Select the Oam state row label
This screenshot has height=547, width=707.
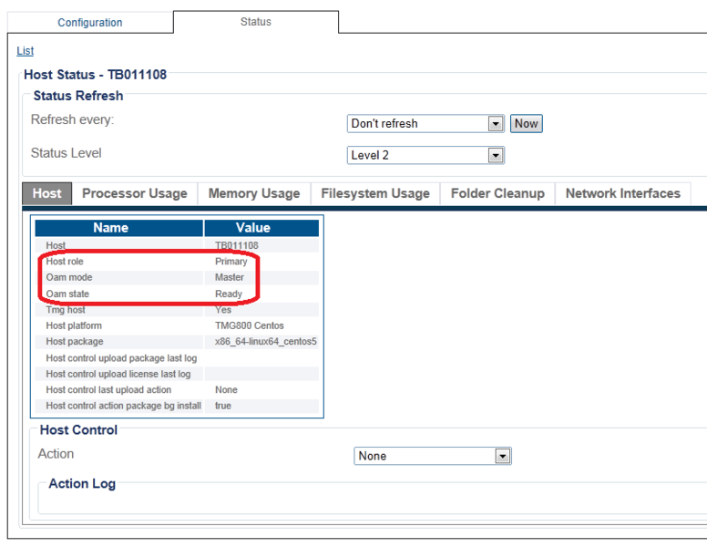click(x=67, y=294)
